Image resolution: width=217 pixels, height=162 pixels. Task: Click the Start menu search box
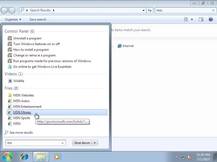(33, 143)
